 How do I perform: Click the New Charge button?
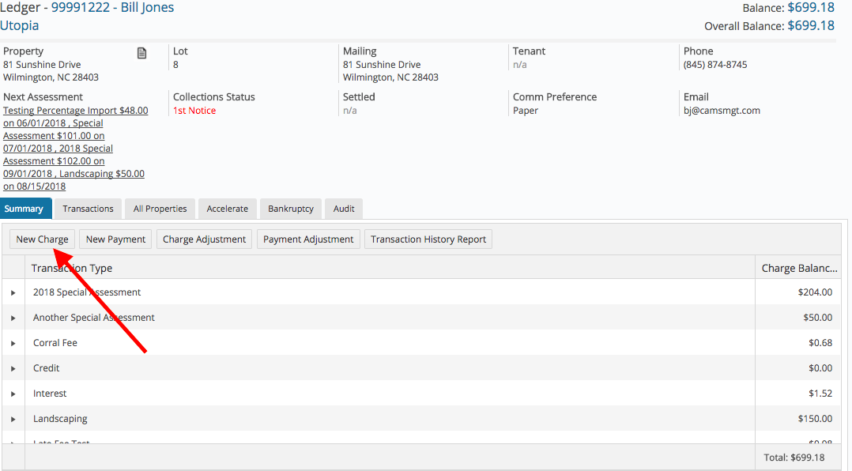43,239
